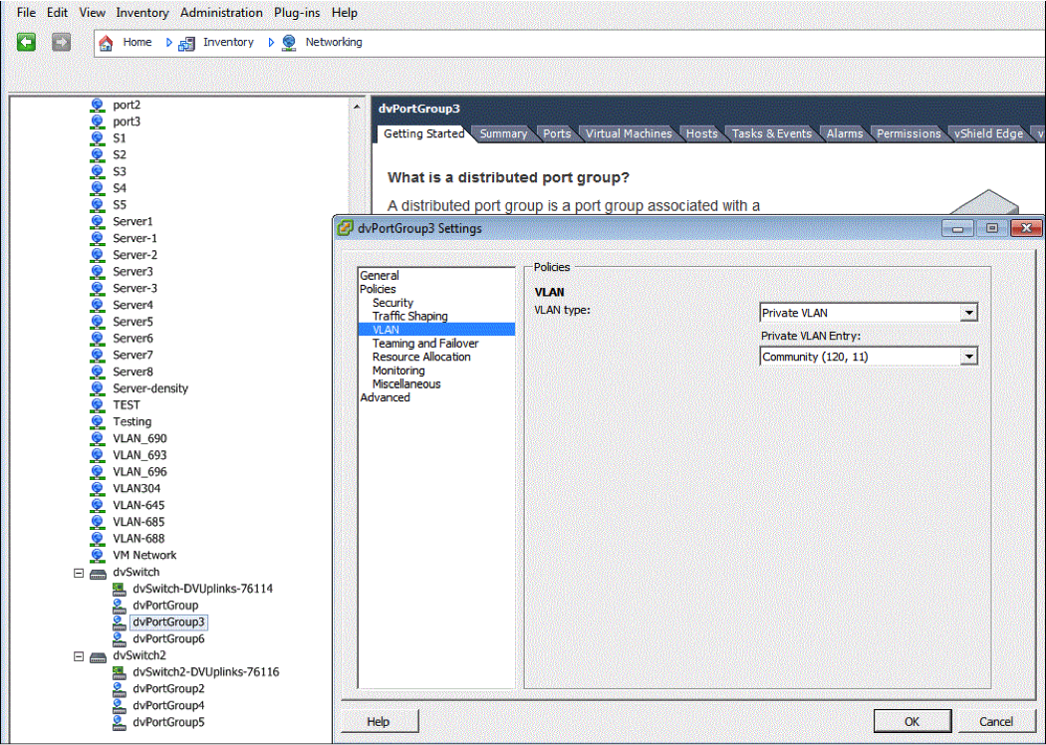
Task: Open the VLAN type dropdown
Action: click(x=968, y=313)
